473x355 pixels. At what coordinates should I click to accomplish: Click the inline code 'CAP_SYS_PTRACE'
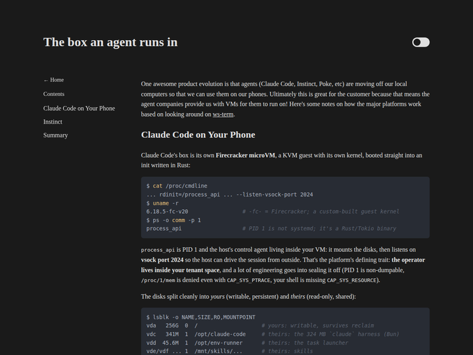click(248, 281)
